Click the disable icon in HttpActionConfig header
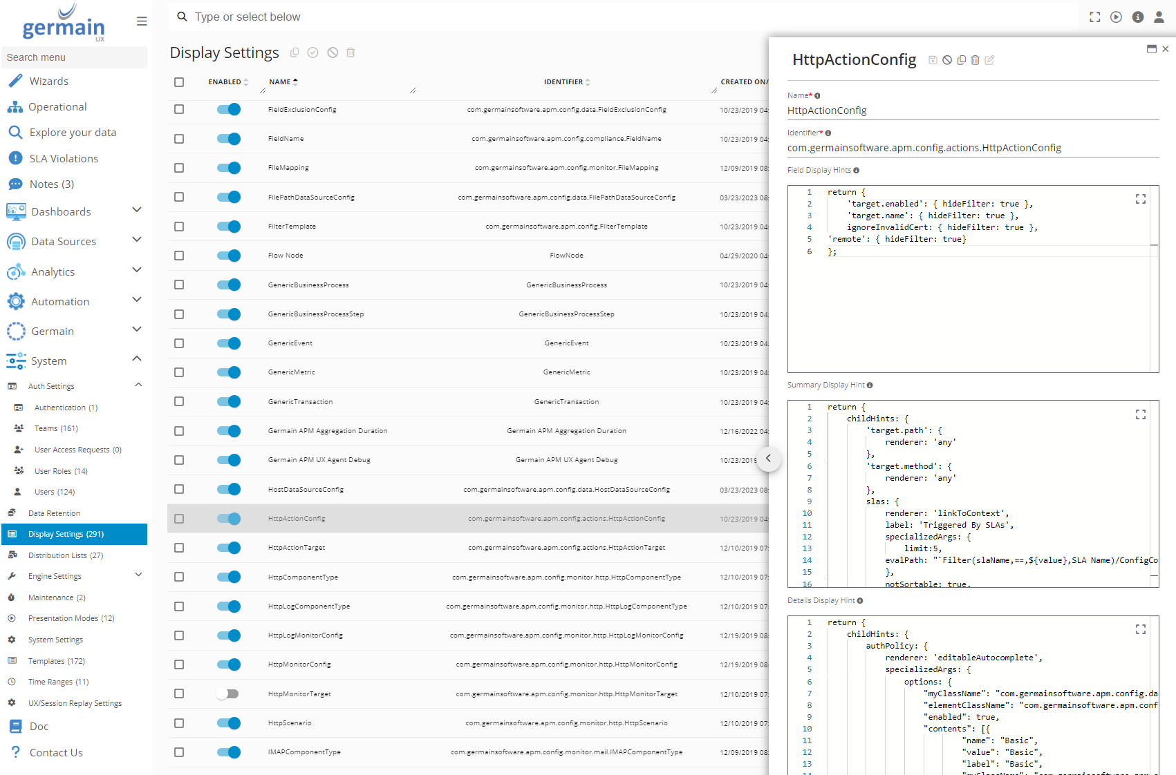The image size is (1176, 775). coord(947,60)
